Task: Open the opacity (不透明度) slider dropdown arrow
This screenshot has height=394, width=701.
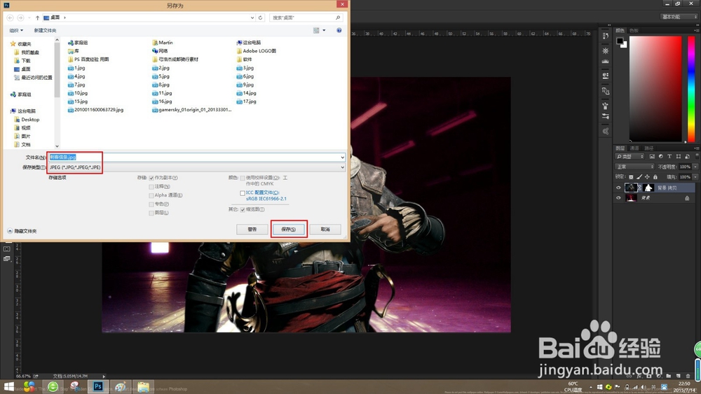Action: 695,167
